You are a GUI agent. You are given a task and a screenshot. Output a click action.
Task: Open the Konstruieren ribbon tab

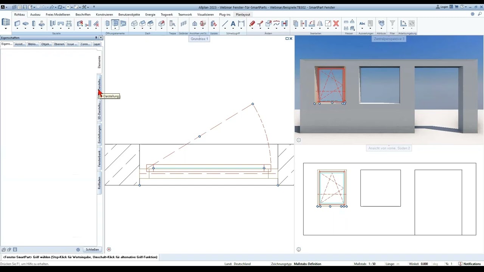point(104,14)
